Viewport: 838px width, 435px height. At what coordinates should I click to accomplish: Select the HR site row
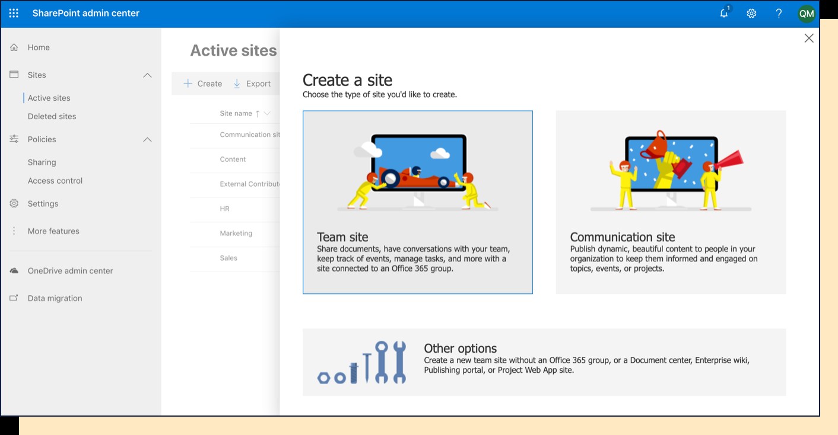235,209
